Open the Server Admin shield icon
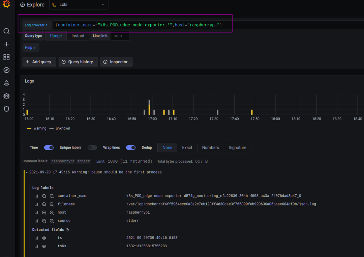The height and width of the screenshot is (257, 364). click(x=6, y=109)
